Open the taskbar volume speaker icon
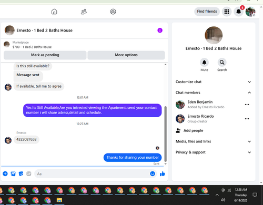 pos(223,200)
